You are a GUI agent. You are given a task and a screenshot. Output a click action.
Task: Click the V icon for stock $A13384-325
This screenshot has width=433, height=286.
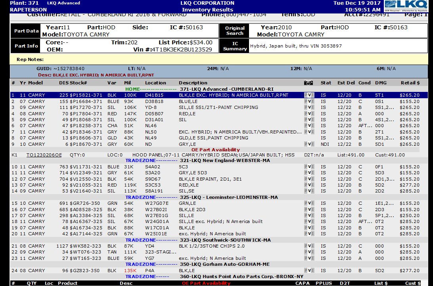309,215
